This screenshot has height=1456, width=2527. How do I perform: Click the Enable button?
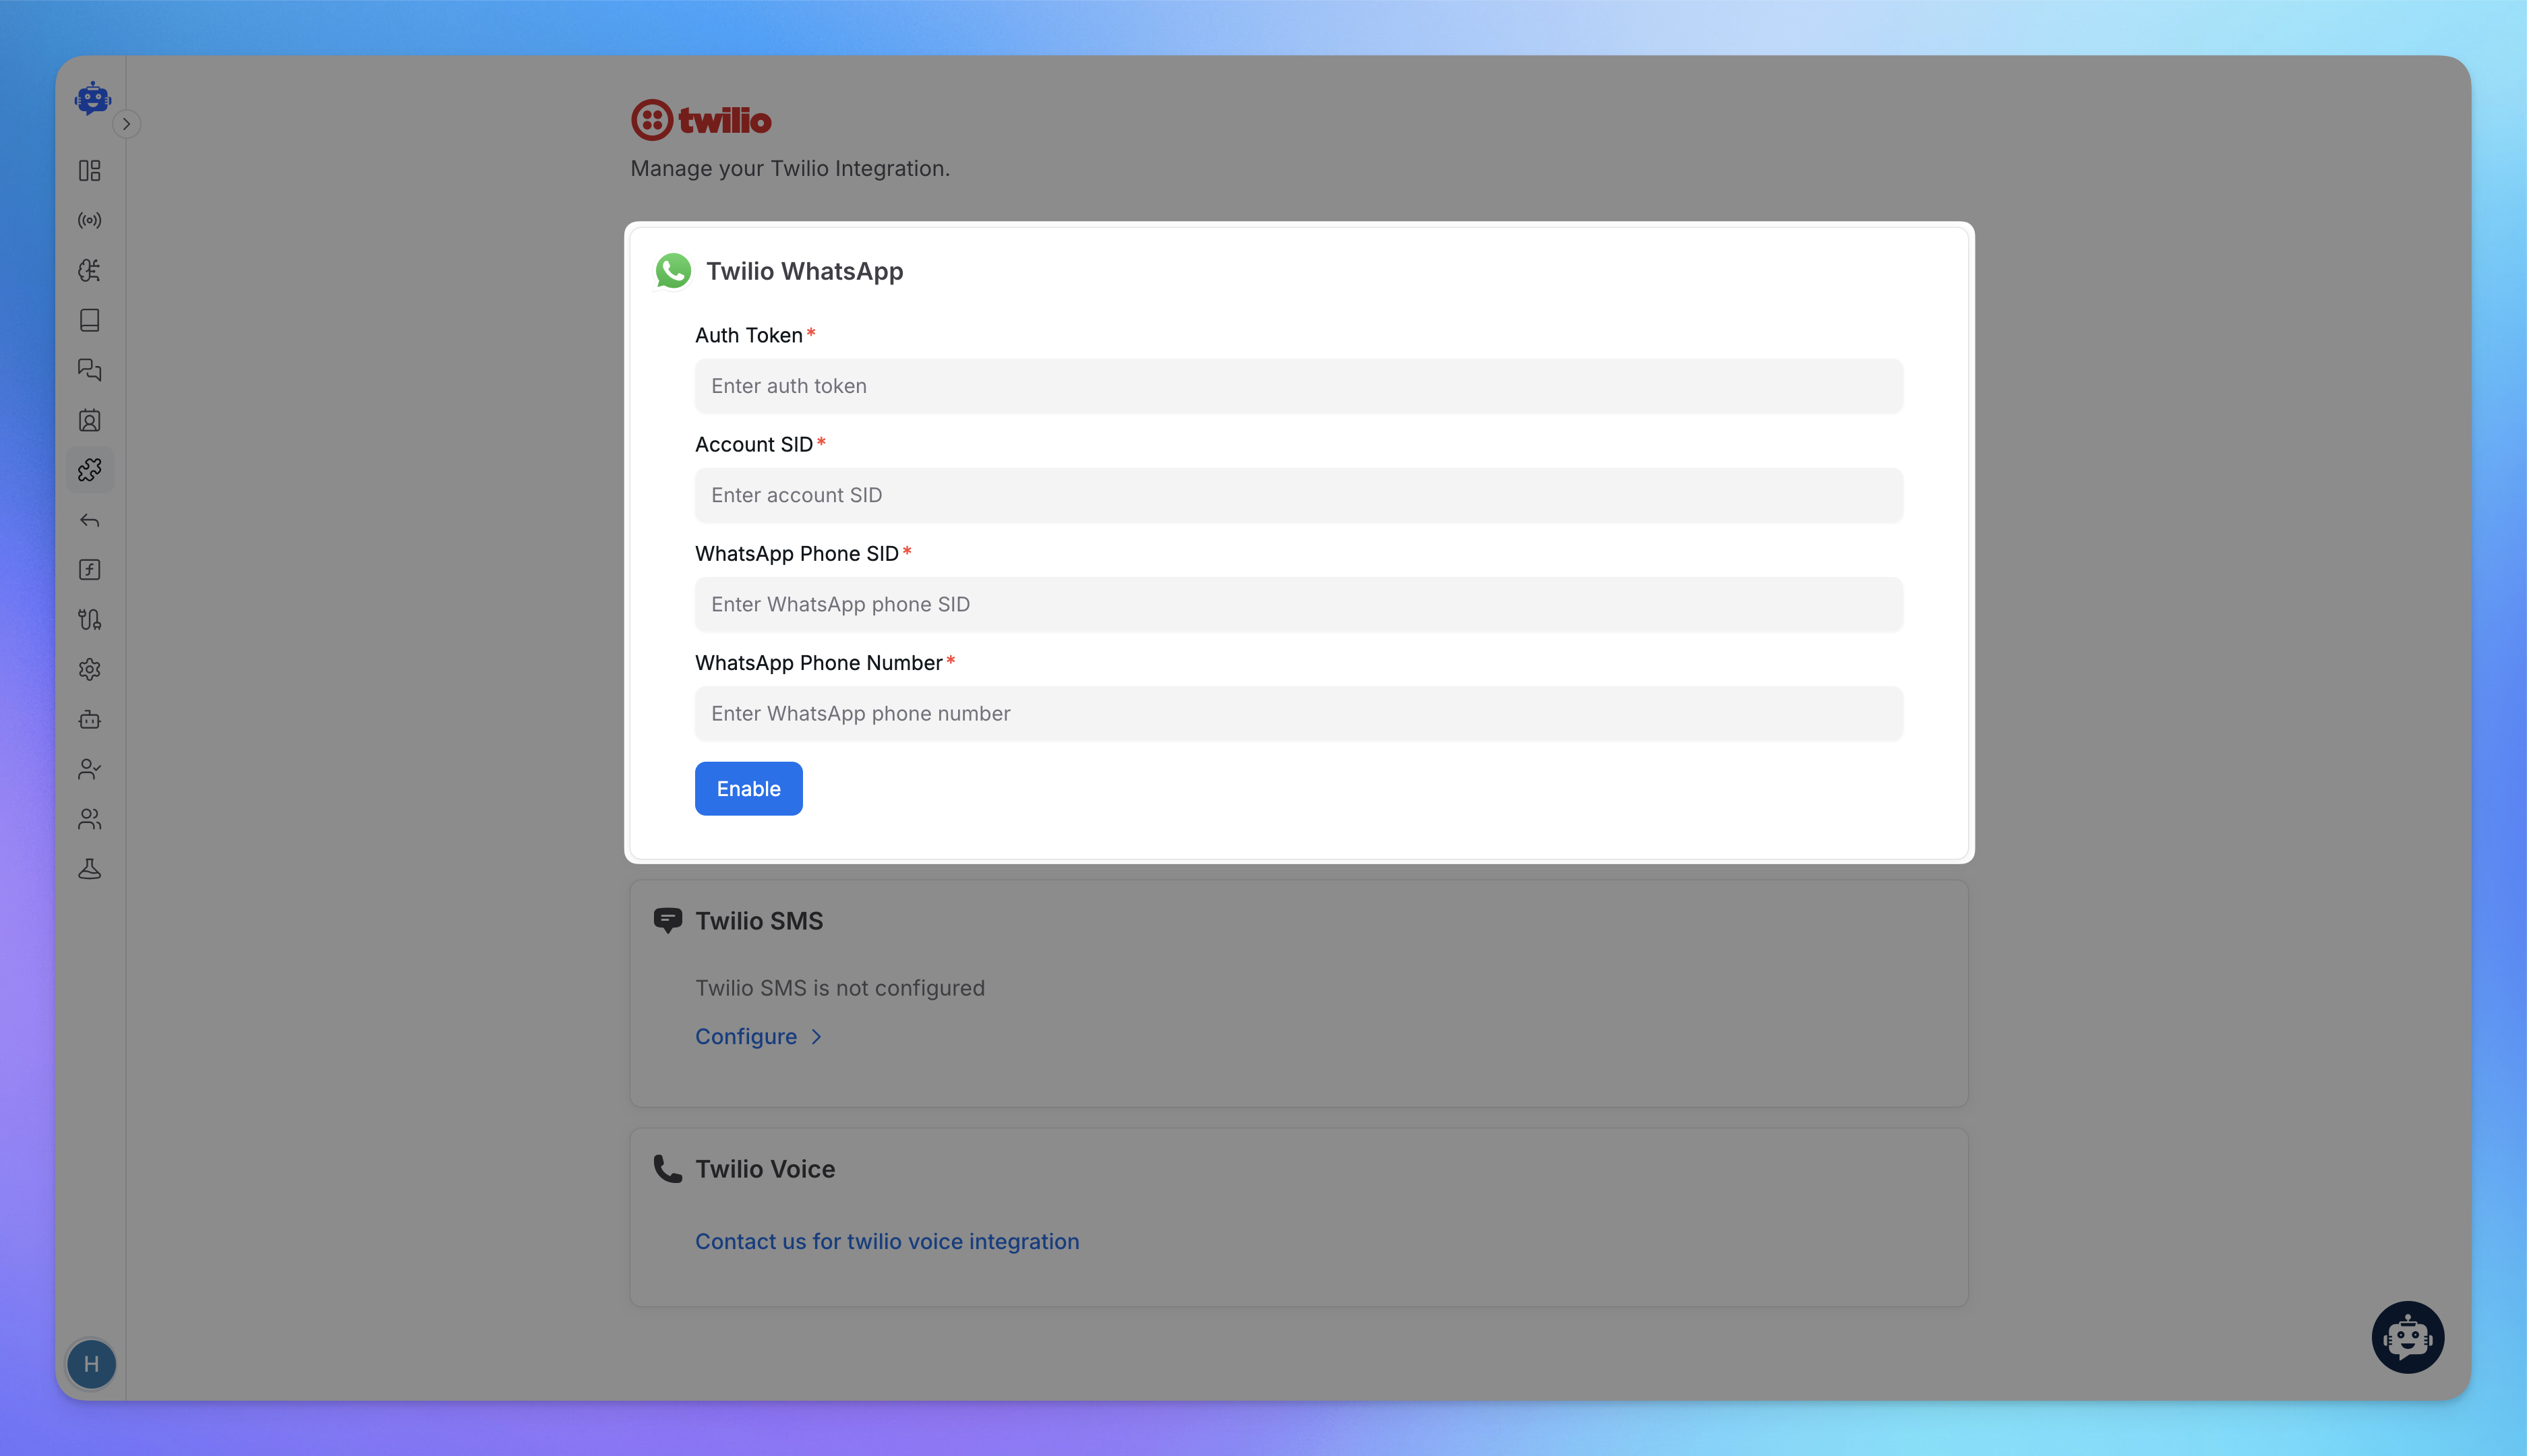click(x=749, y=789)
